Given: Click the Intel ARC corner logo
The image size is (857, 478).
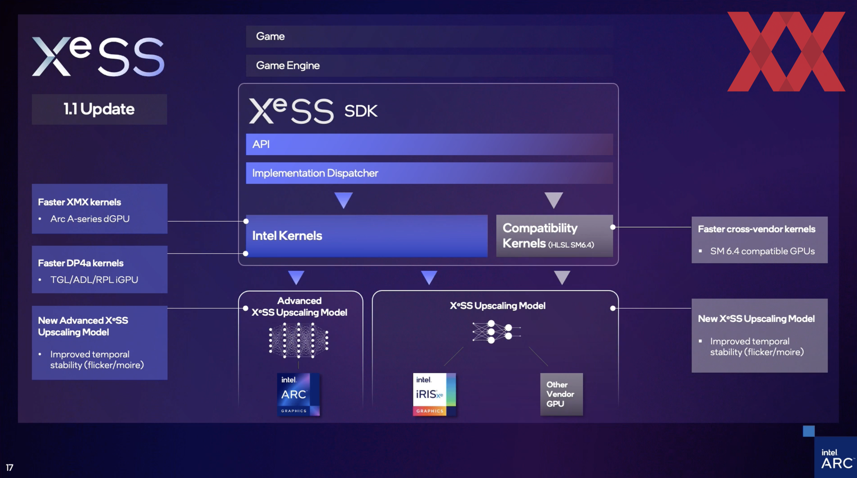Looking at the screenshot, I should [836, 458].
